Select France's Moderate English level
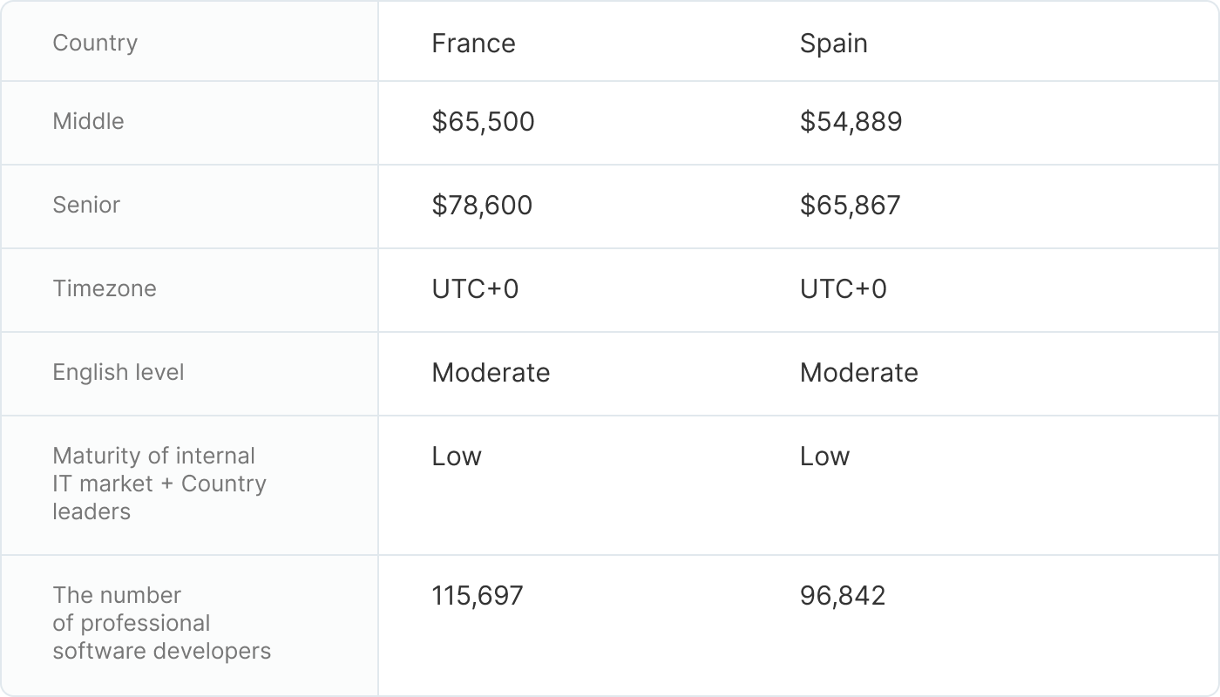 point(491,373)
